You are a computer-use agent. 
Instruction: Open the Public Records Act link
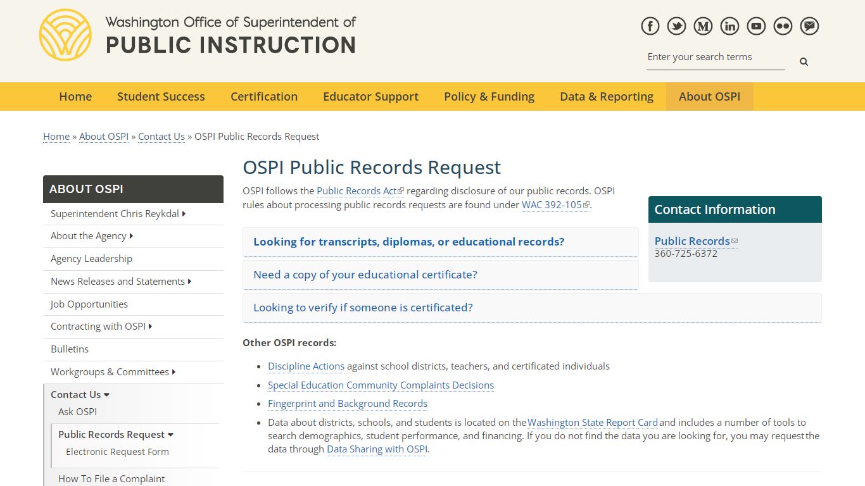tap(360, 190)
